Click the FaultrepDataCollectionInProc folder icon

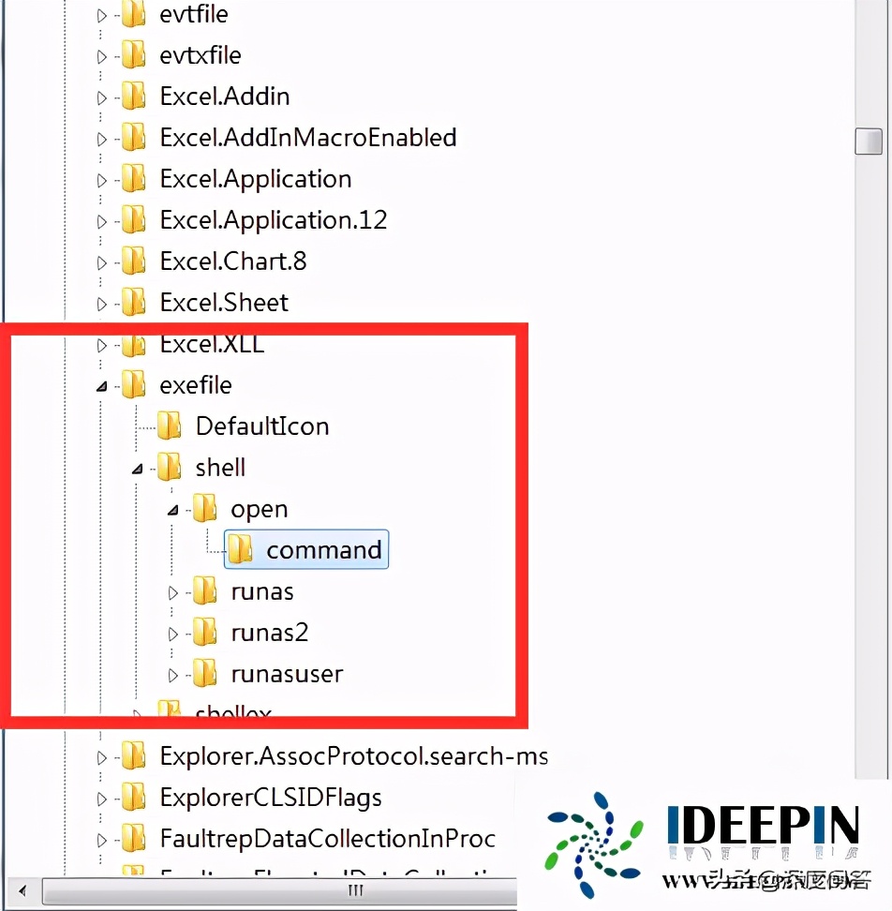point(134,839)
